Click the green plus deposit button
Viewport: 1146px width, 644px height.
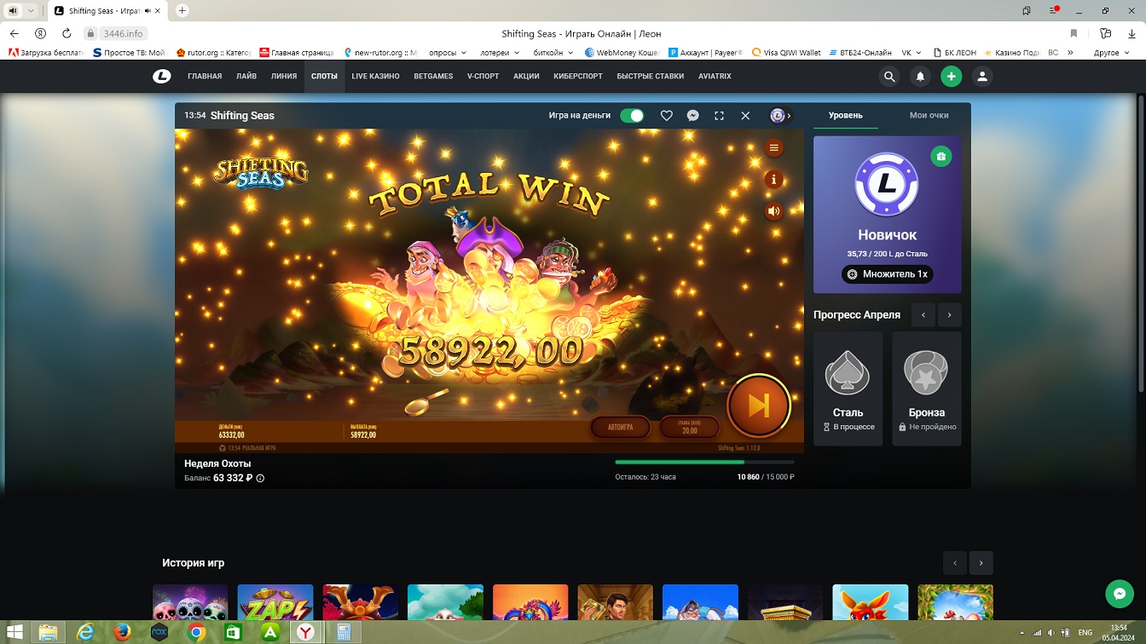click(x=951, y=77)
